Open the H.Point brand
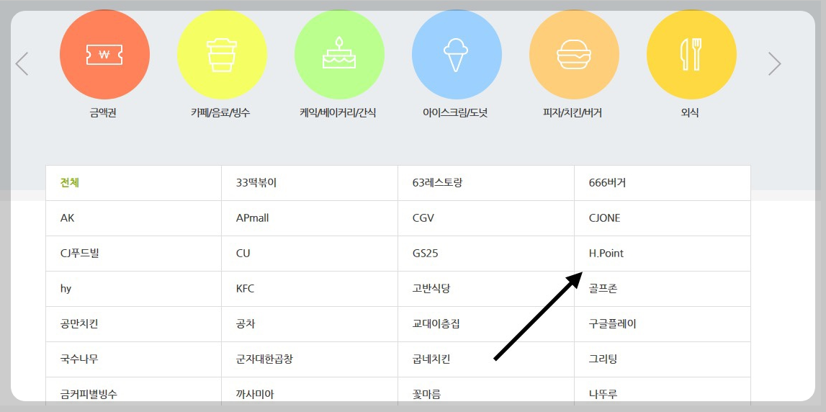 tap(663, 254)
